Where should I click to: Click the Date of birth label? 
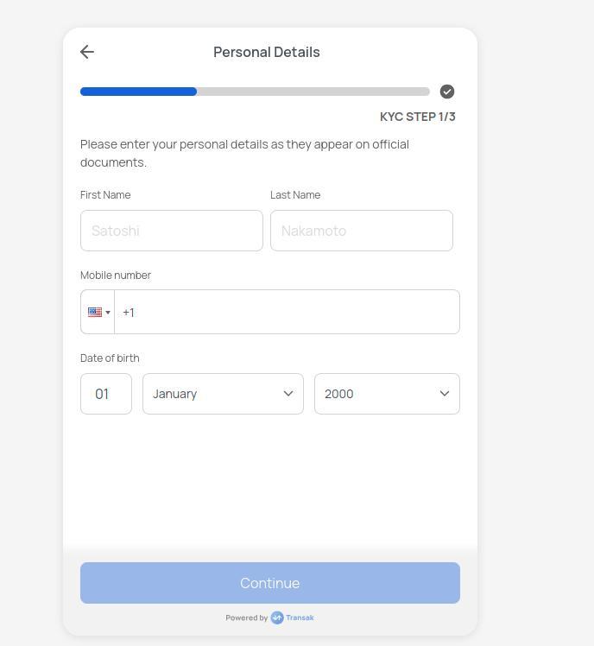click(110, 358)
